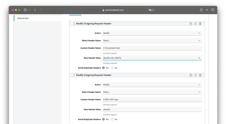Open the Select Header Name dropdown for X-Forwarded-Host

click(152, 41)
